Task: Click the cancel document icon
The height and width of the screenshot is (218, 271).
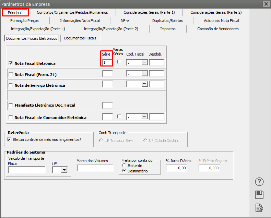Action: coord(259,208)
